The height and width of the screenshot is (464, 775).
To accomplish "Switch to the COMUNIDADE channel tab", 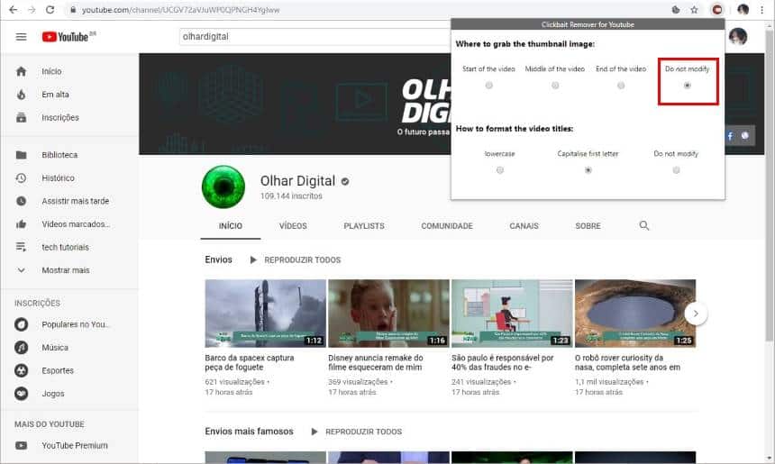I will coord(447,226).
